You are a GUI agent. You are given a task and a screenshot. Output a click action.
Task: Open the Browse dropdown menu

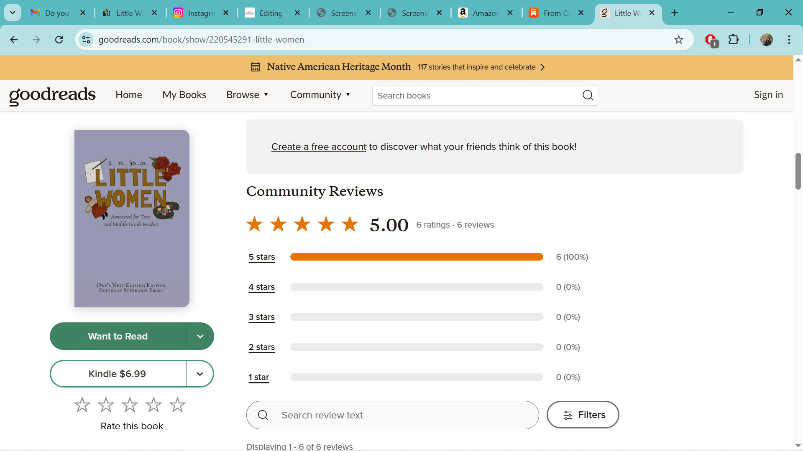coord(247,95)
